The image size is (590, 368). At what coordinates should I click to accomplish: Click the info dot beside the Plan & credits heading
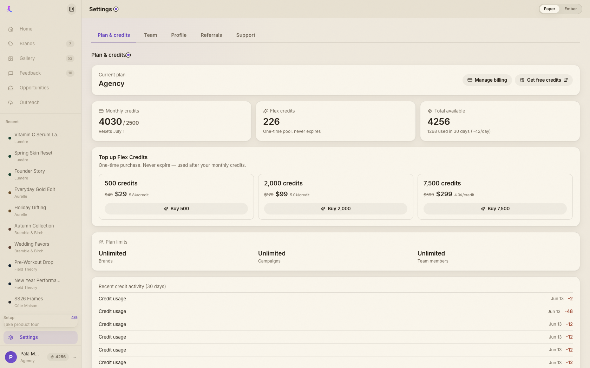128,55
